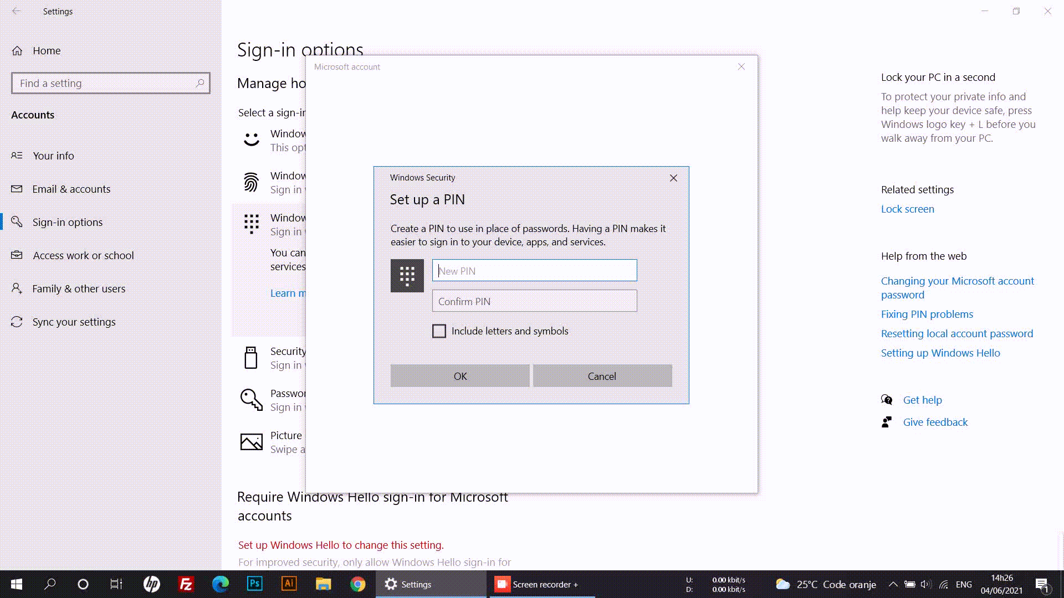
Task: Click the New PIN input field
Action: (x=534, y=270)
